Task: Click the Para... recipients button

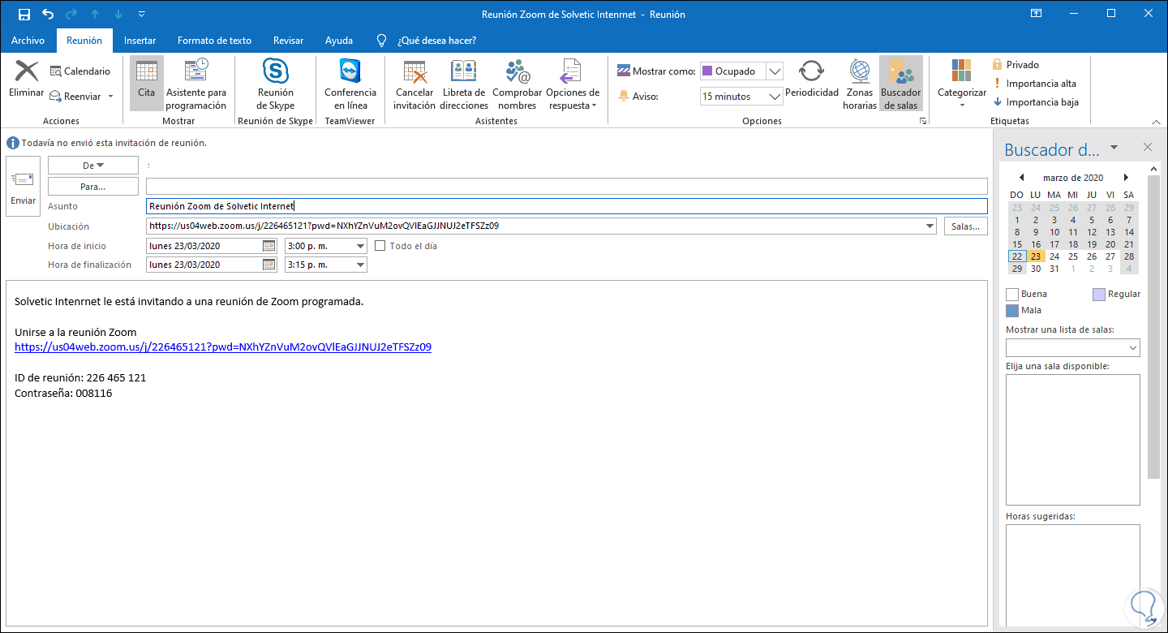Action: click(x=93, y=187)
